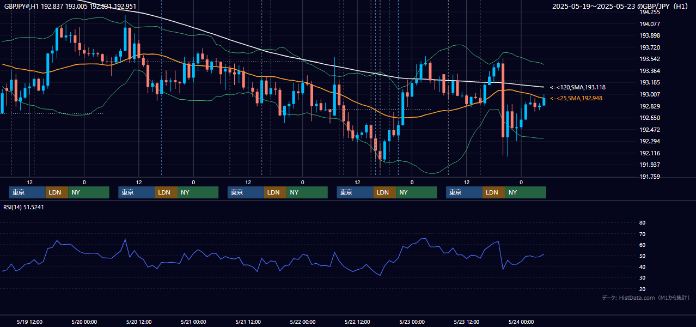Viewport: 696px width, 327px height.
Task: Click price axis value 192.829
Action: point(650,106)
